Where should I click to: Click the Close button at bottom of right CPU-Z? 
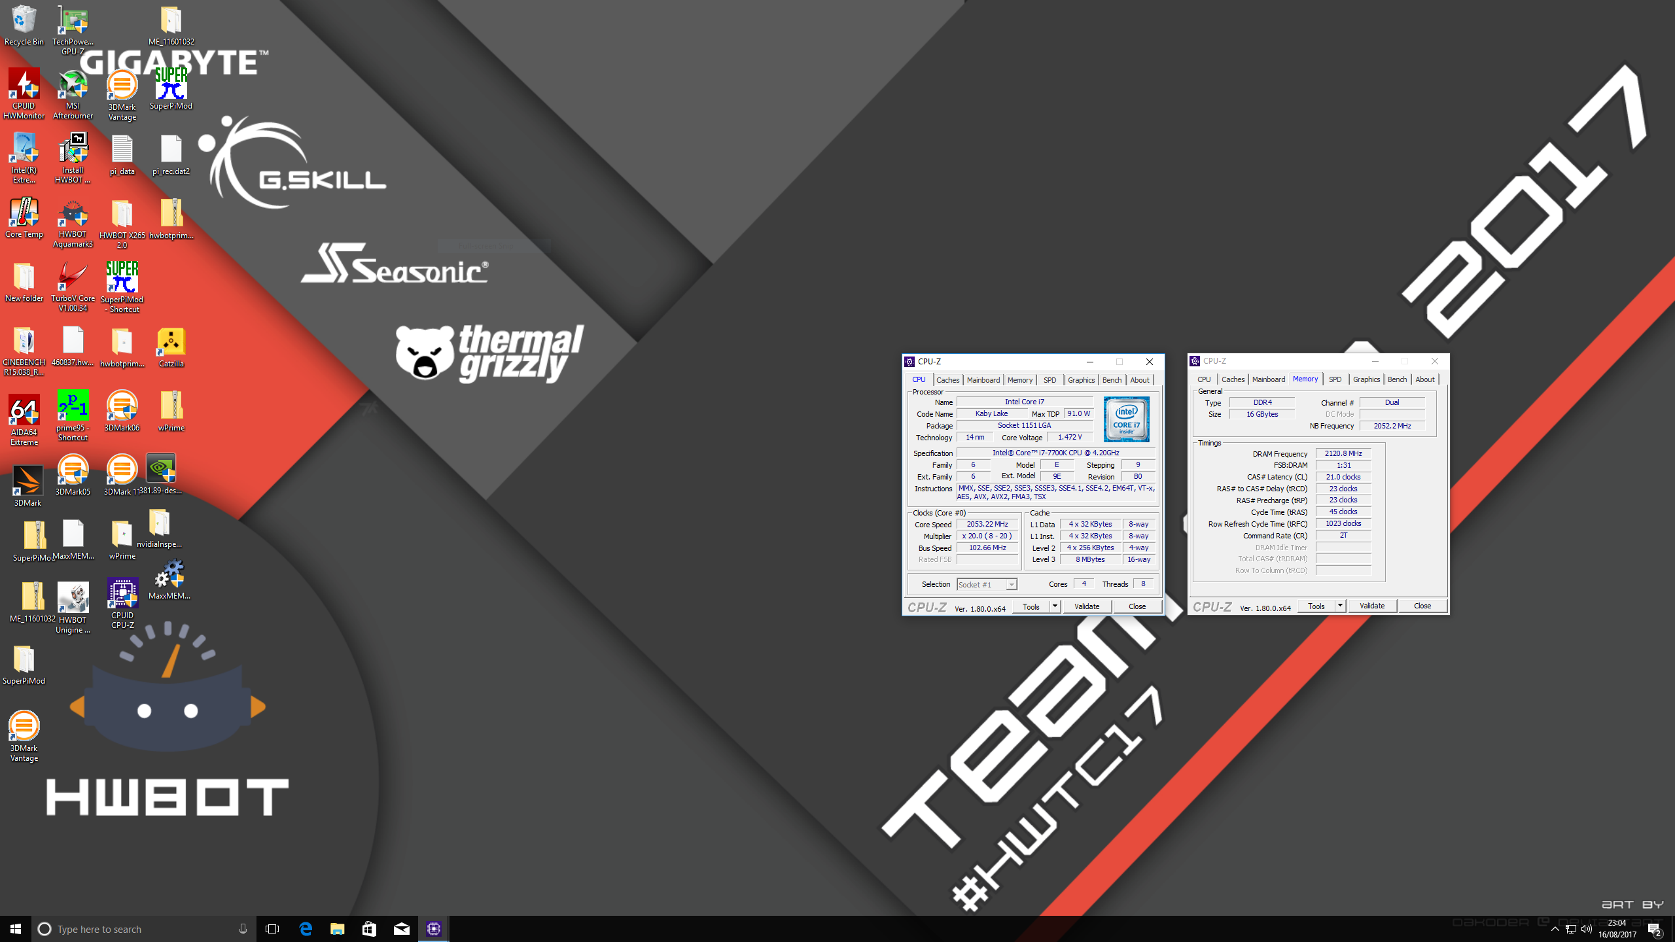[1422, 606]
